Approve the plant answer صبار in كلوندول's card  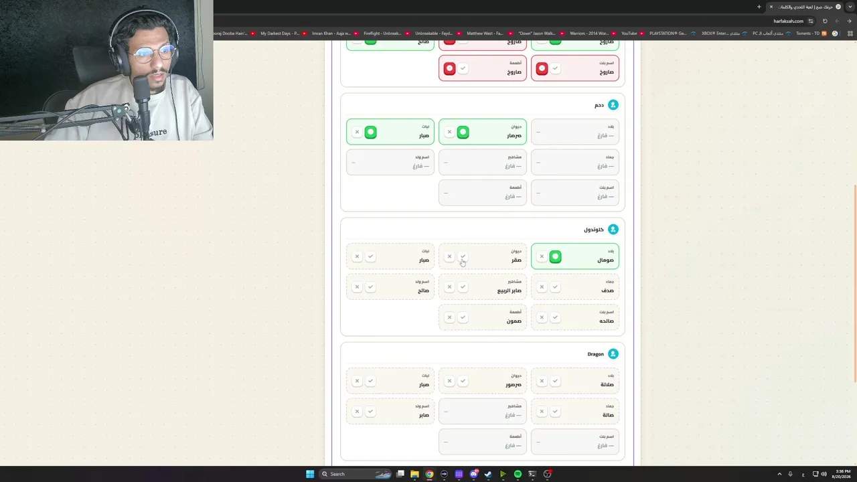pos(370,256)
